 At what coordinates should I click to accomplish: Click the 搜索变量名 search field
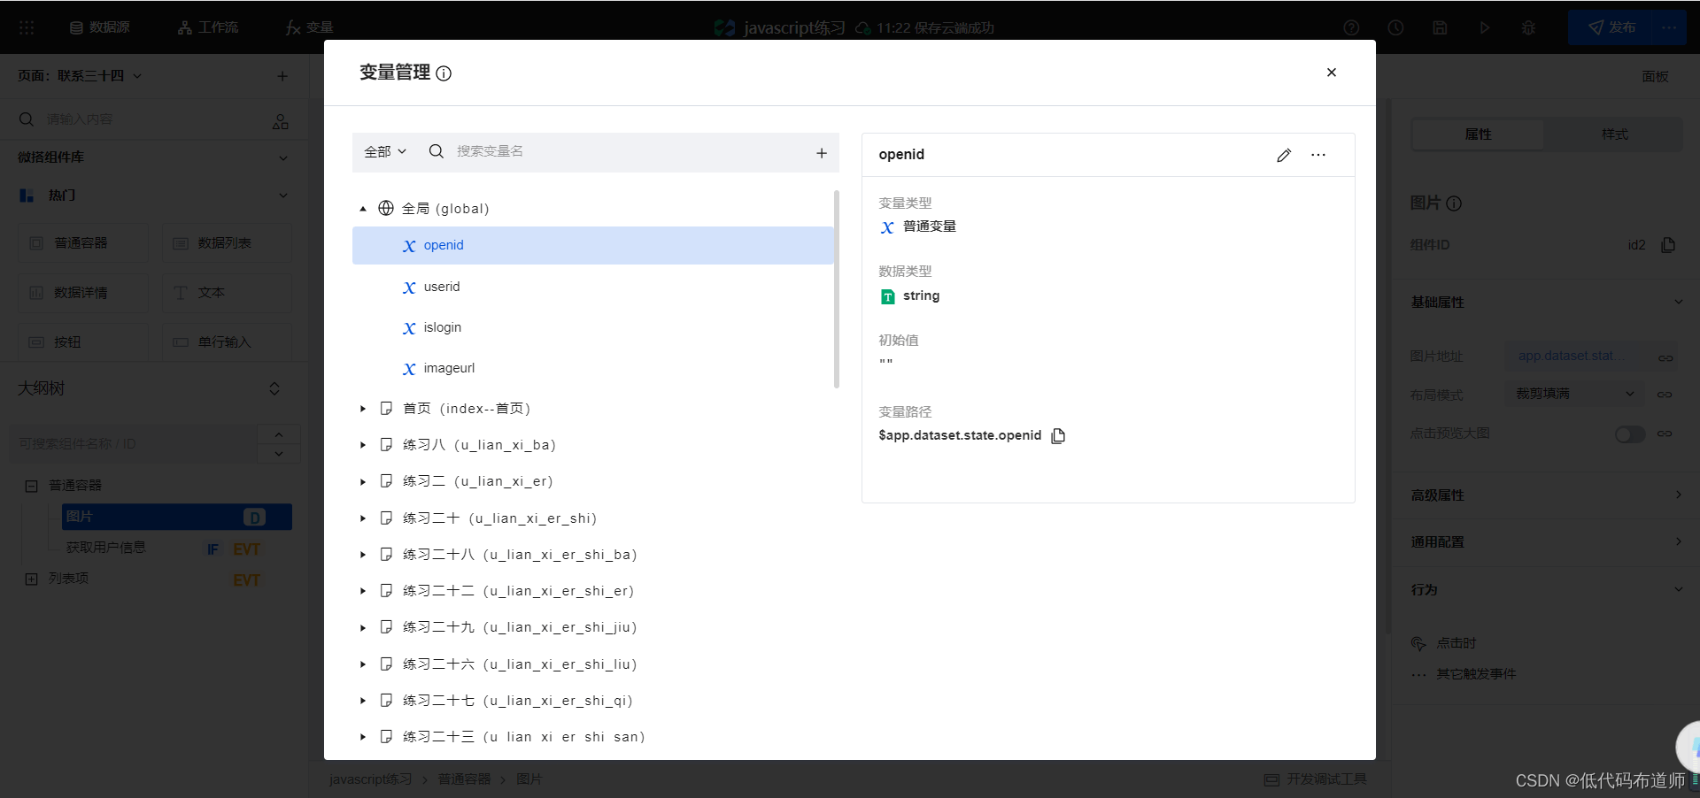[620, 151]
